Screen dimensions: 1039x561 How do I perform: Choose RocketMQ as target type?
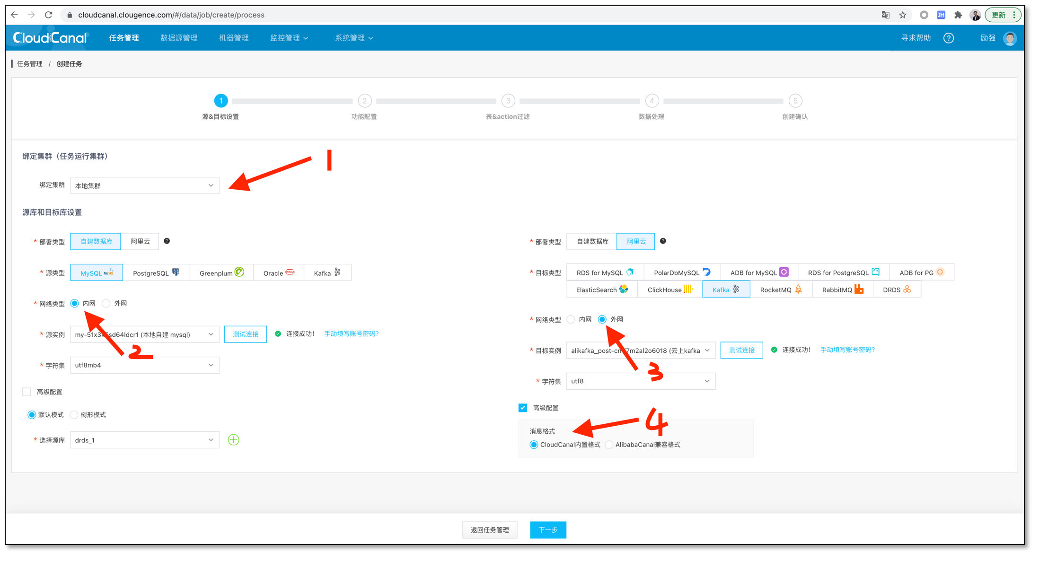click(x=780, y=289)
